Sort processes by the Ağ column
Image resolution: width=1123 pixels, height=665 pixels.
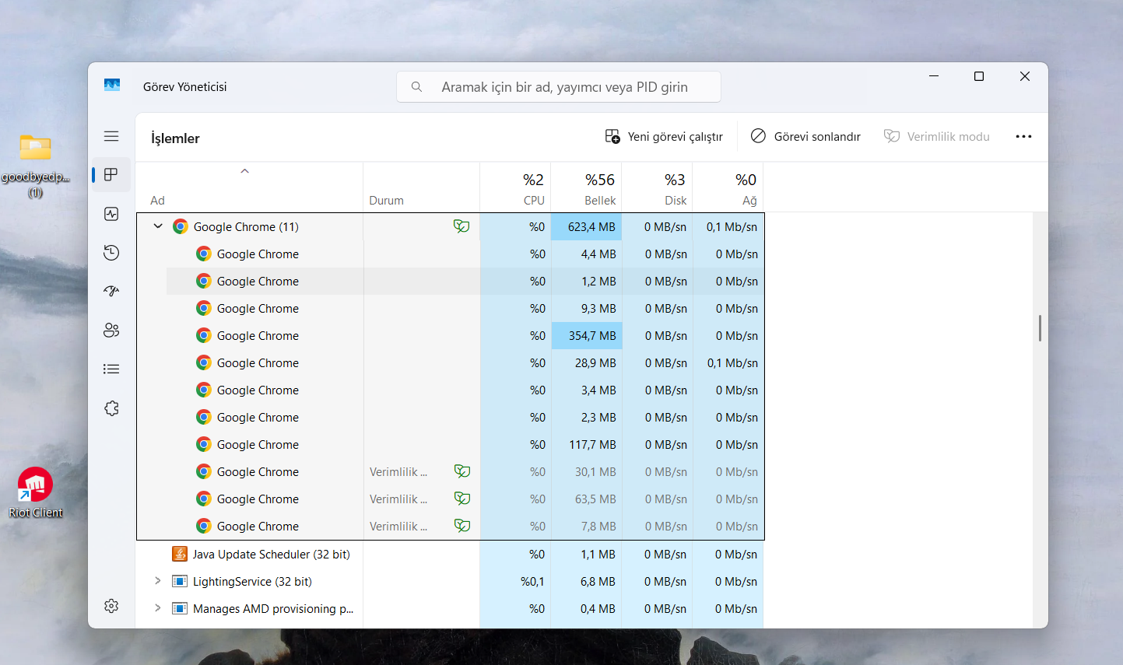coord(728,187)
